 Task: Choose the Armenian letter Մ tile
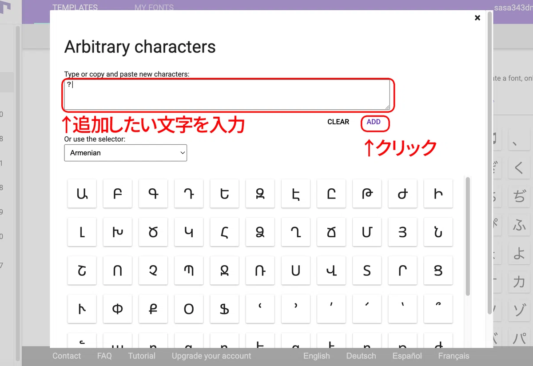(367, 232)
